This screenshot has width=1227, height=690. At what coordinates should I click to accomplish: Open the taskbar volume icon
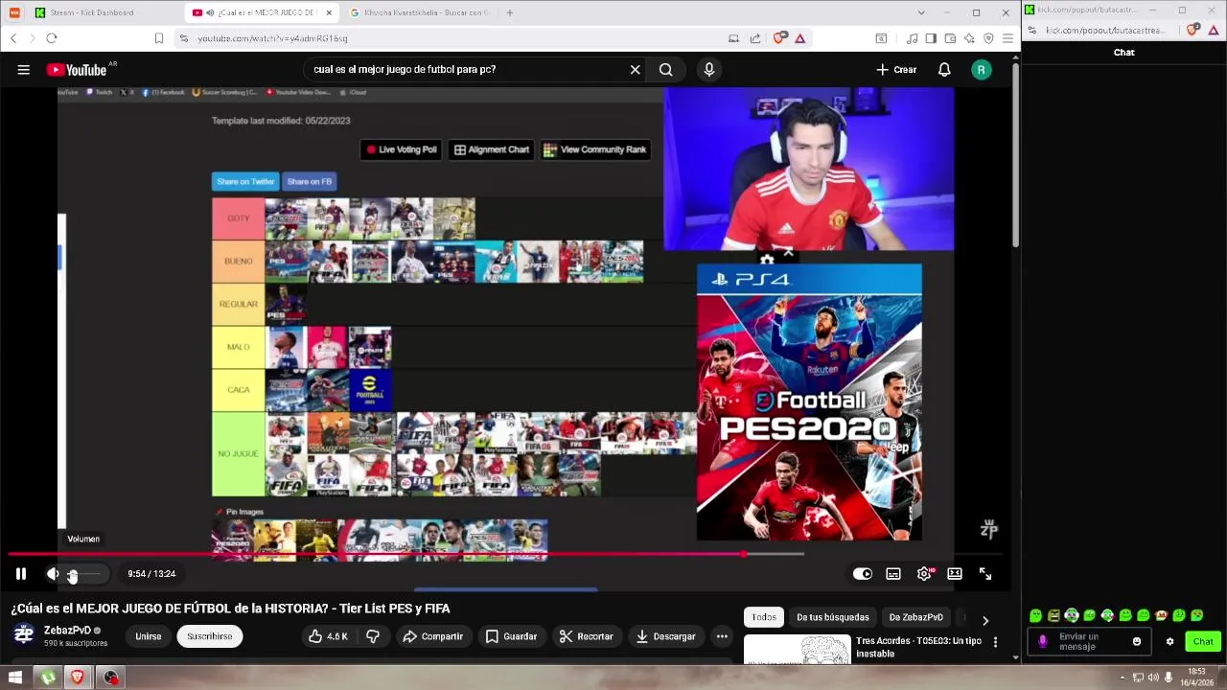[x=1153, y=678]
